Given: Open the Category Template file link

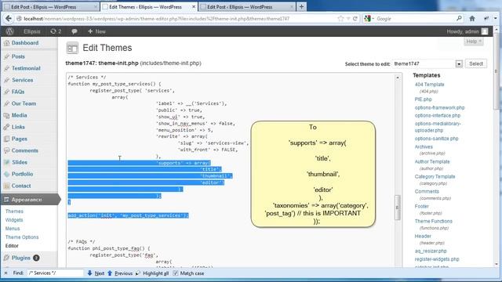Looking at the screenshot, I should [435, 176].
